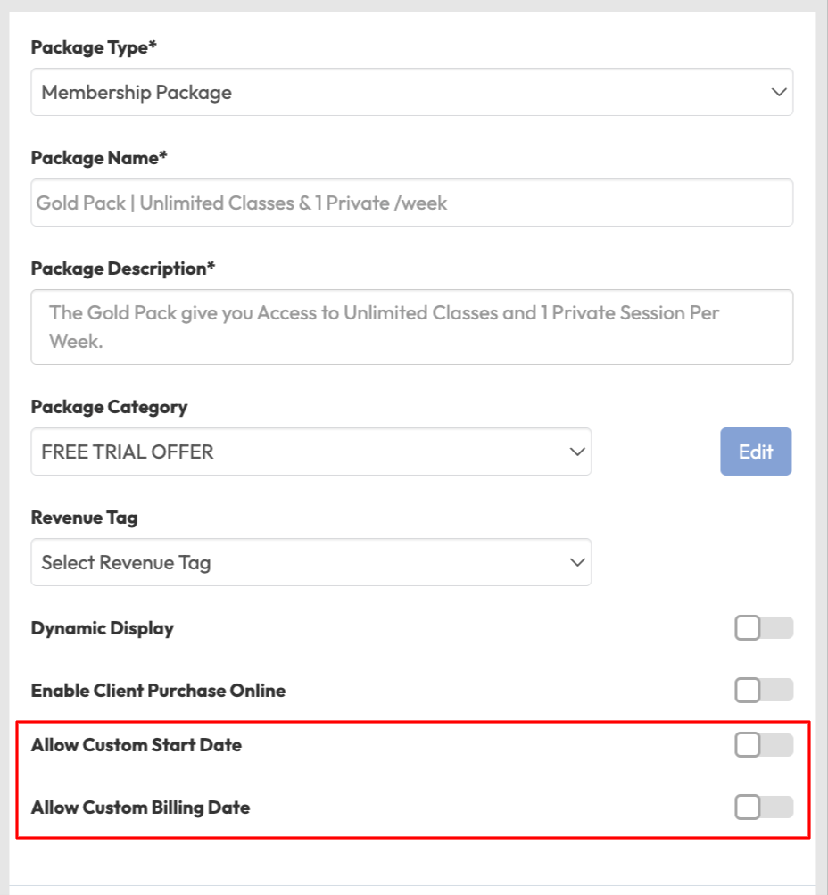Turn on Allow Custom Start Date
The height and width of the screenshot is (895, 828).
(763, 745)
